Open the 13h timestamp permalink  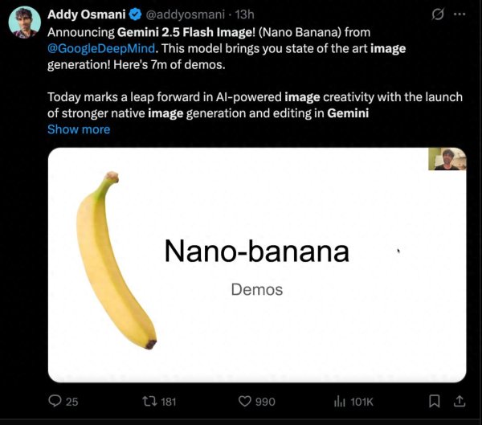(x=243, y=15)
